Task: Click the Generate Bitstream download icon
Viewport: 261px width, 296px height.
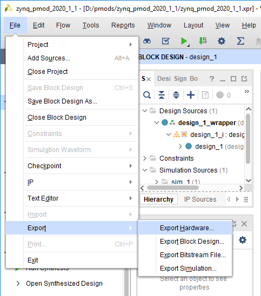Action: point(203,41)
